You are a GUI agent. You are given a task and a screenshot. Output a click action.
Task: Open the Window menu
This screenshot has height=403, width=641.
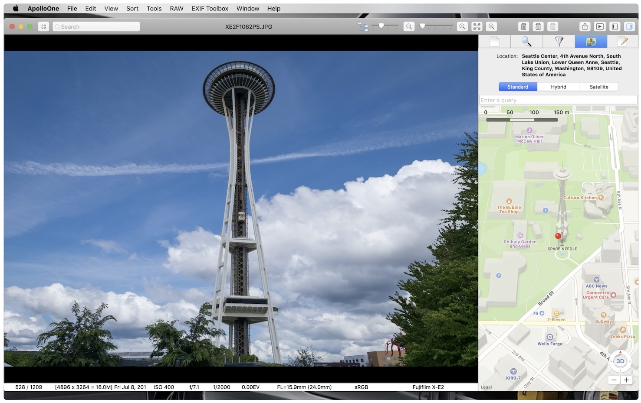pyautogui.click(x=248, y=8)
